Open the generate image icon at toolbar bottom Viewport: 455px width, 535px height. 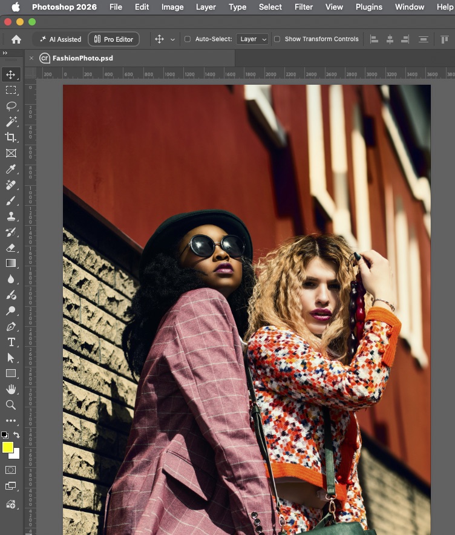click(10, 504)
